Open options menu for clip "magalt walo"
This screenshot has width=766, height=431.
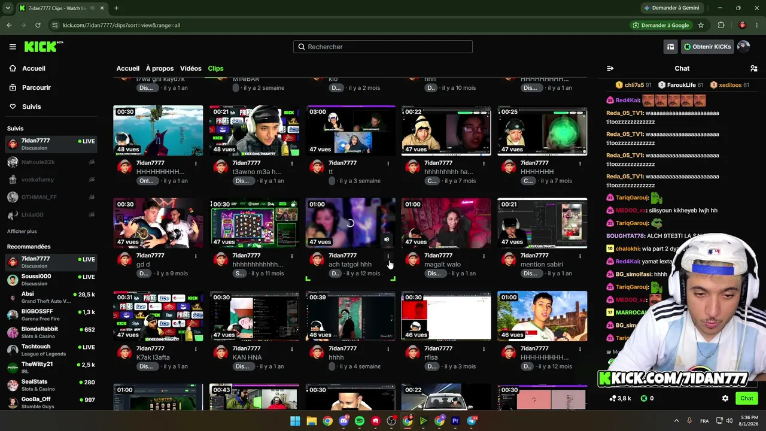point(484,256)
